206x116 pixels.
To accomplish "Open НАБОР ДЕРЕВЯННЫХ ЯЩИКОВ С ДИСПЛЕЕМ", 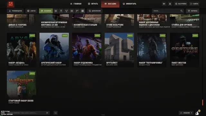I will click(152, 22).
